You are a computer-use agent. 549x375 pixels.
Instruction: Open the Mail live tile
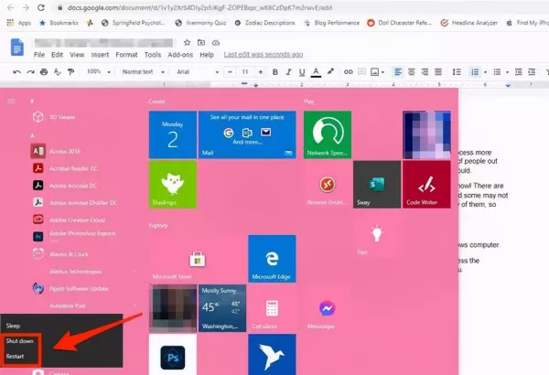247,134
